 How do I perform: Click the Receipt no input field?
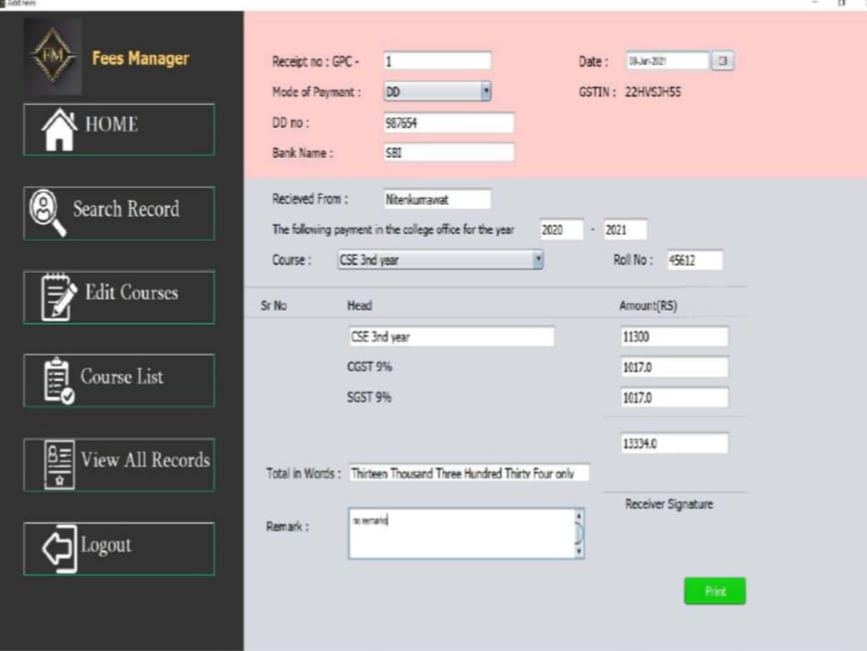click(x=437, y=62)
